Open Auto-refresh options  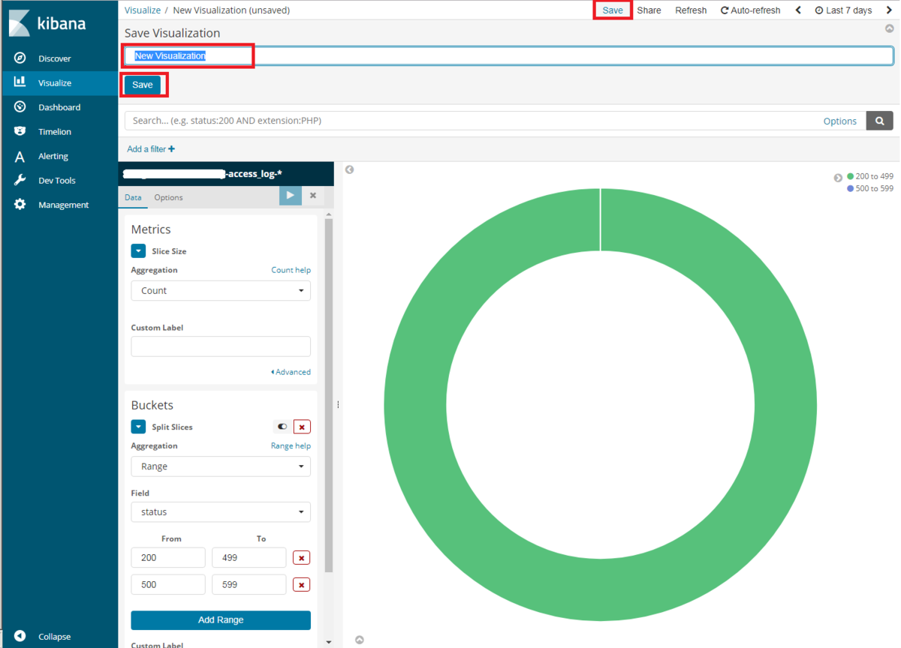(x=750, y=10)
